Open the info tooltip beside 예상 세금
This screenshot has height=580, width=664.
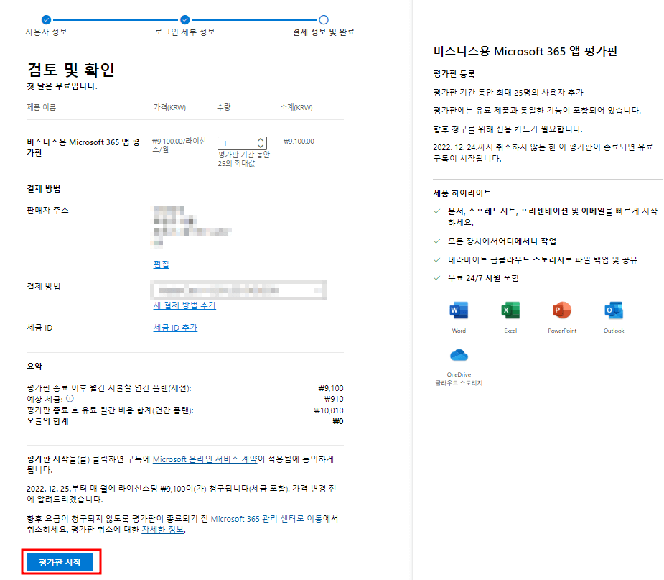[69, 400]
